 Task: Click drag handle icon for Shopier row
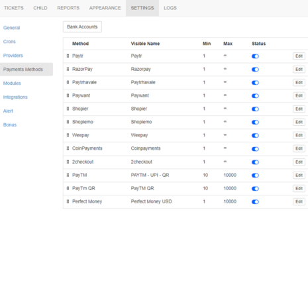pos(68,109)
